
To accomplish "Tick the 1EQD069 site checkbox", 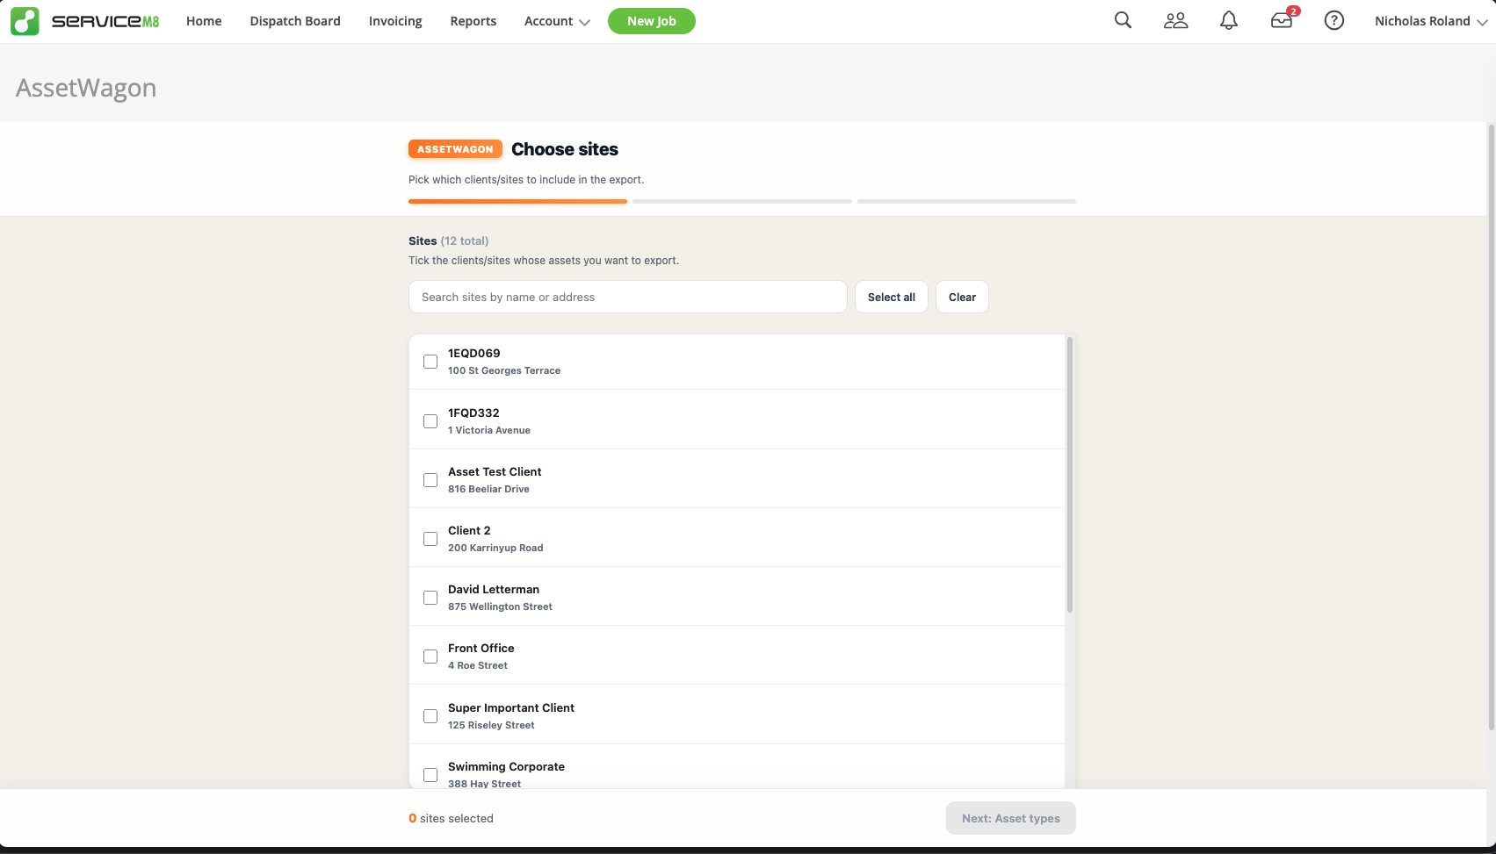I will (x=430, y=362).
